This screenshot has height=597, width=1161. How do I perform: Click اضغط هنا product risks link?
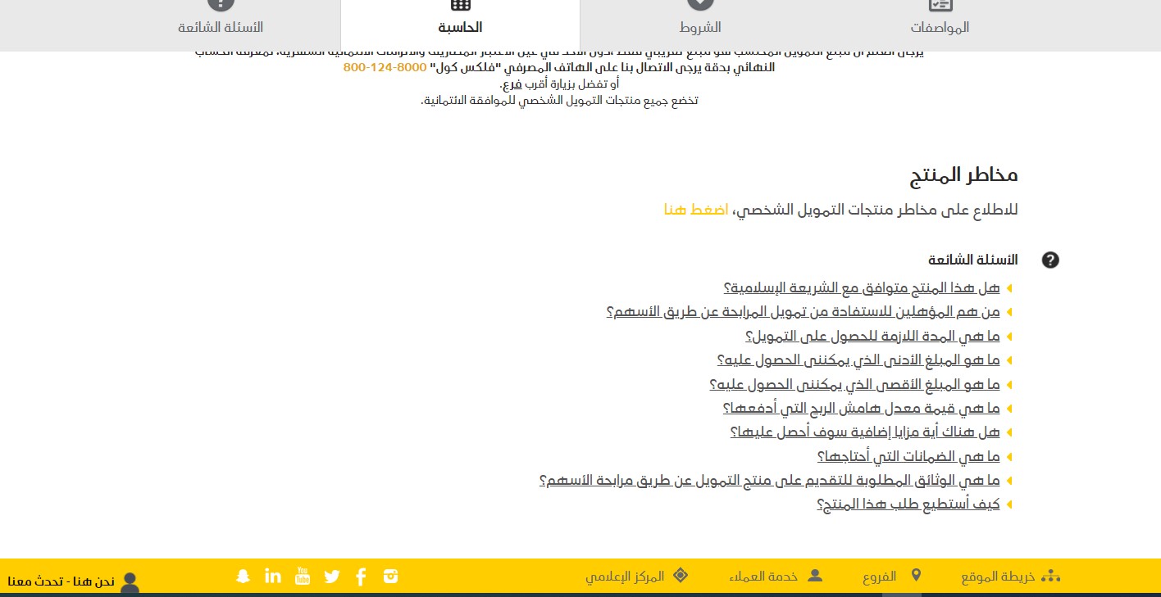696,210
